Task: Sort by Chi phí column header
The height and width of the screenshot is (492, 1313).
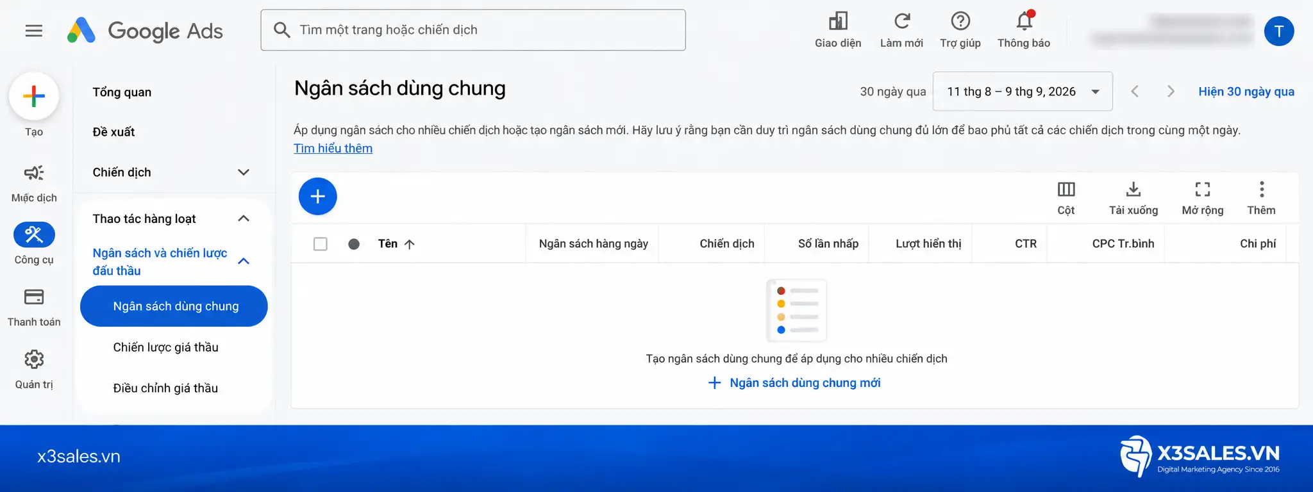Action: point(1257,244)
